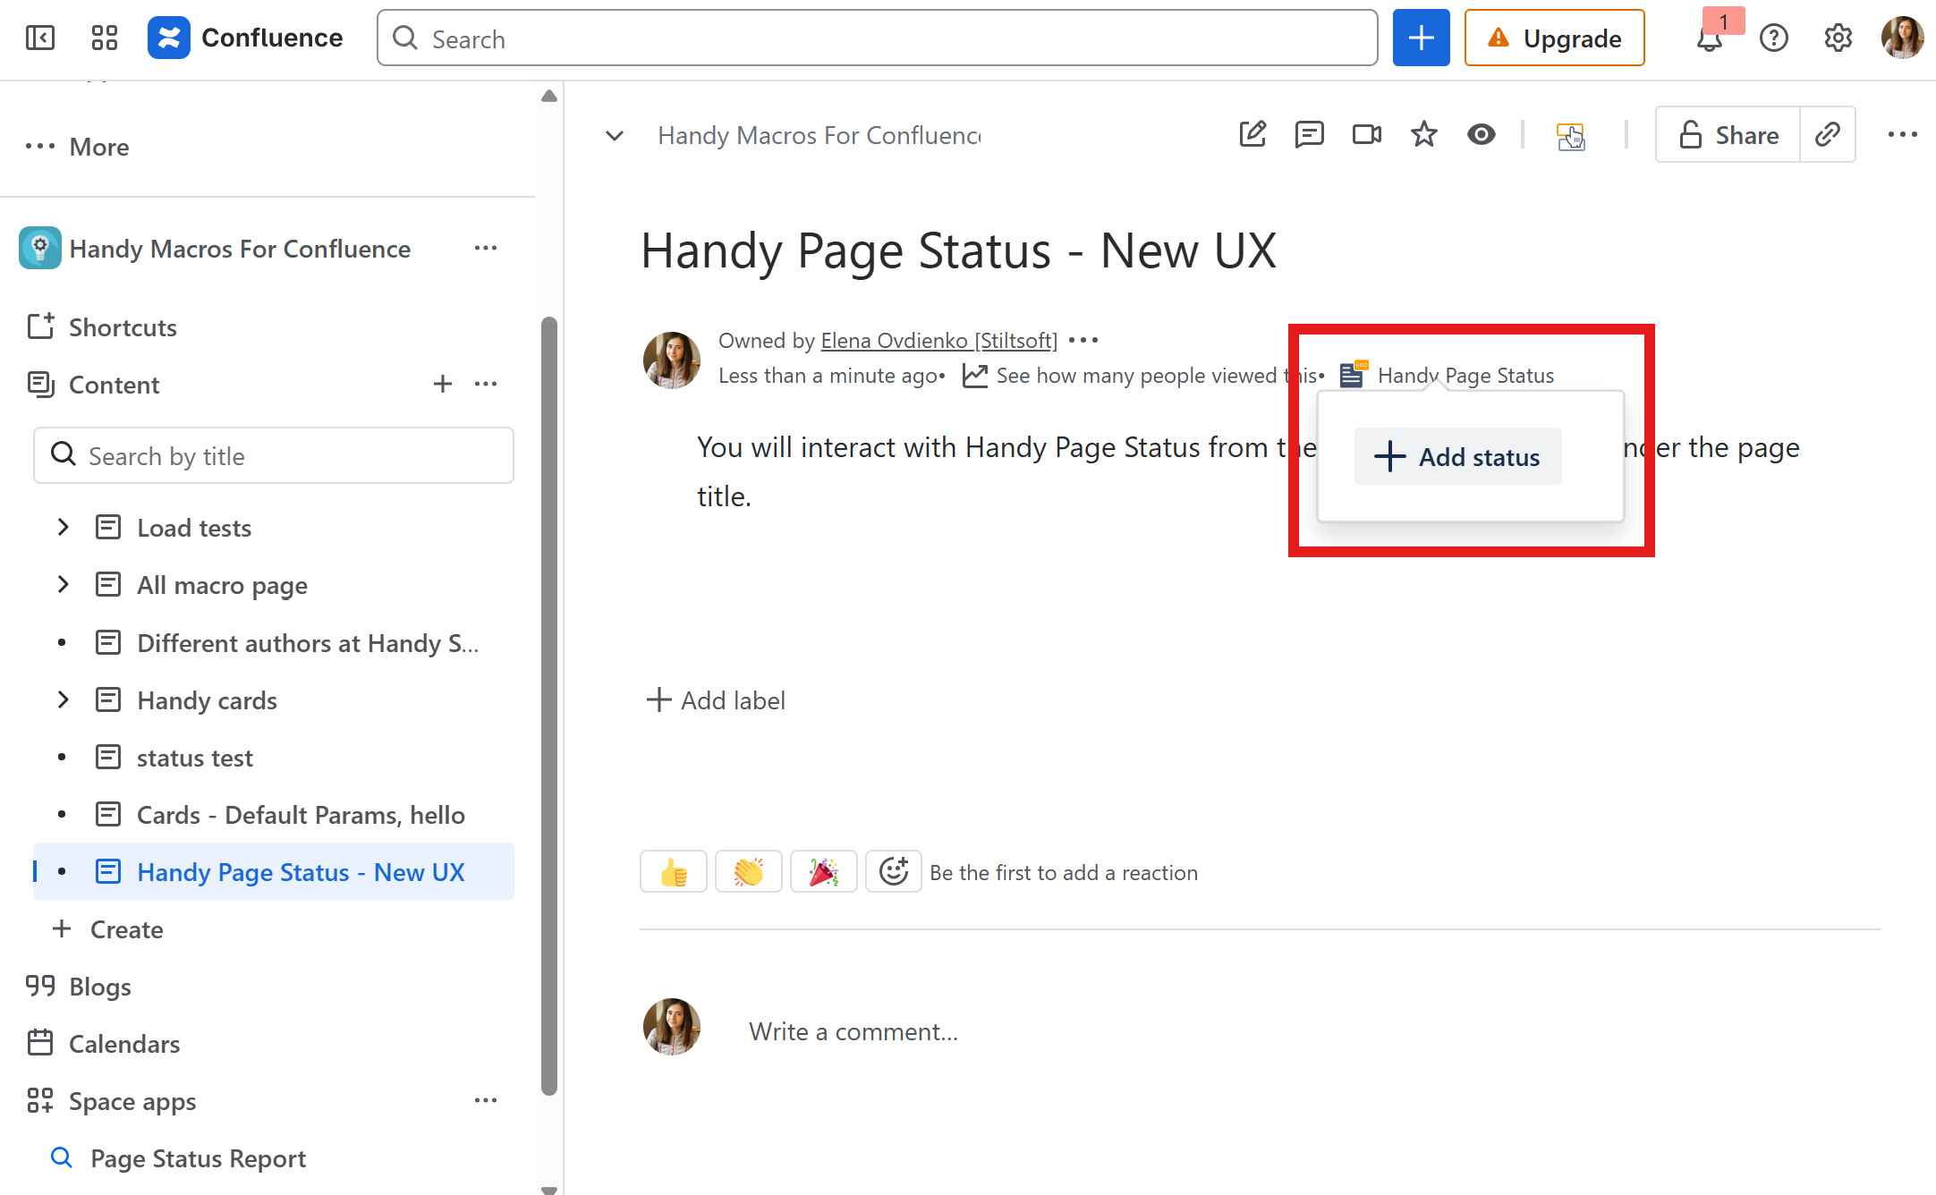Open the inline comments icon
This screenshot has height=1195, width=1936.
click(x=1309, y=135)
